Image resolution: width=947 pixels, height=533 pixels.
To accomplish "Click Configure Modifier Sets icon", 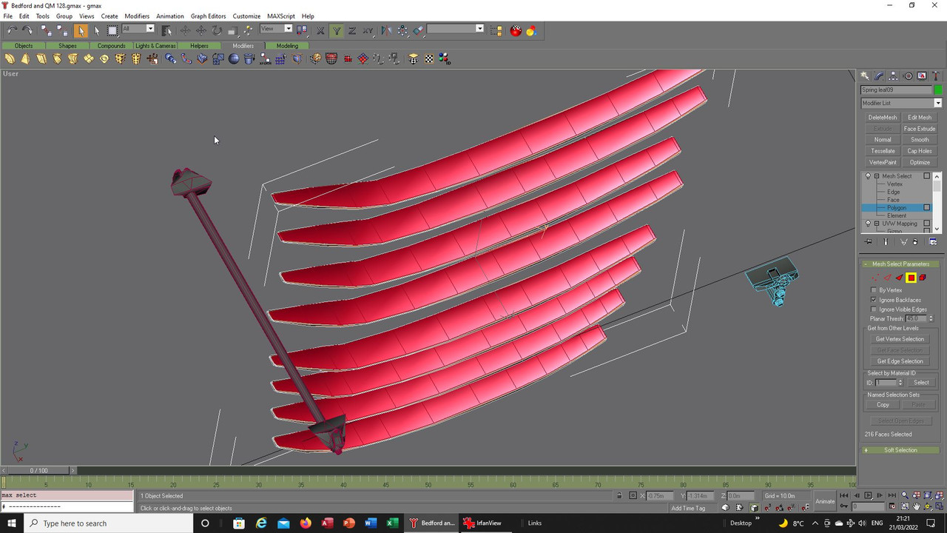I will pos(933,242).
